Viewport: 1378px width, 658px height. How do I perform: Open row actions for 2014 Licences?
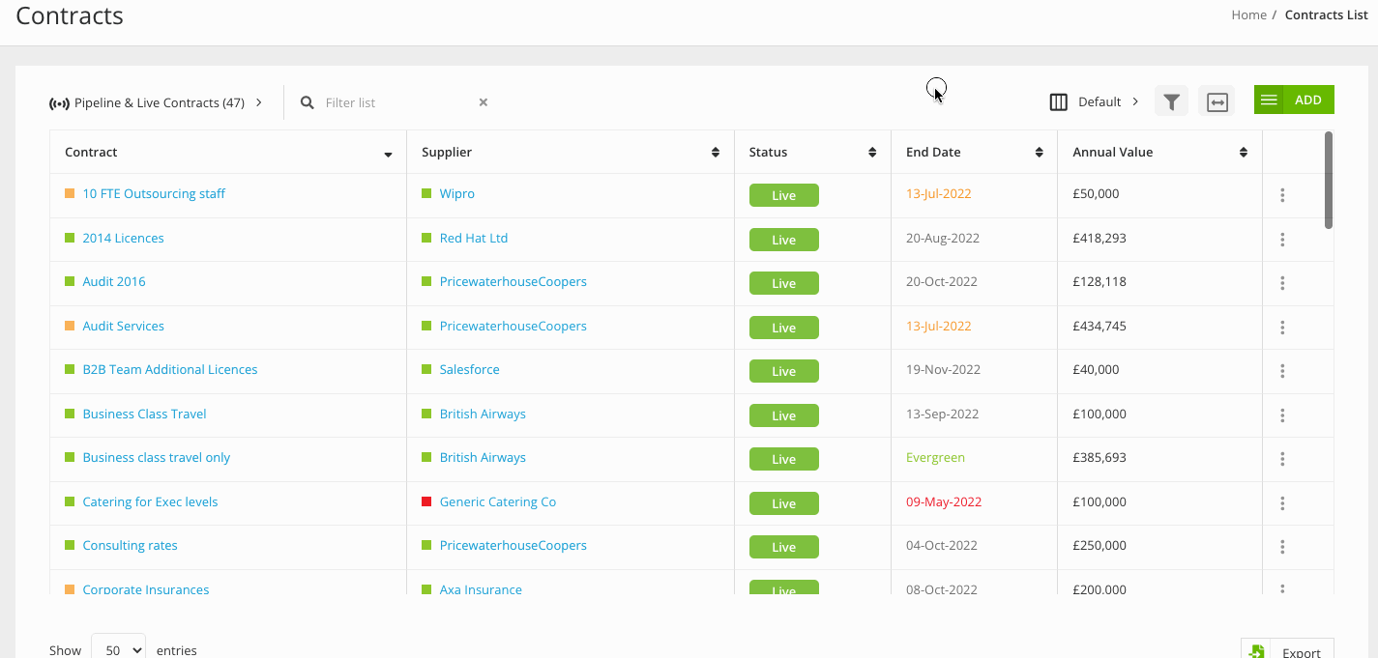click(x=1282, y=240)
